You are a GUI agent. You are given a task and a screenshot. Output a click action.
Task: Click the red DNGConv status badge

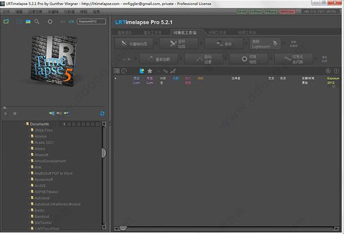pyautogui.click(x=287, y=12)
